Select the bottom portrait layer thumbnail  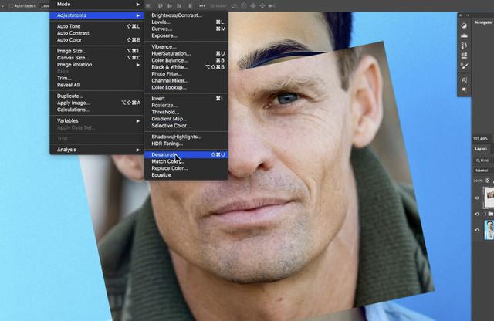[x=489, y=230]
